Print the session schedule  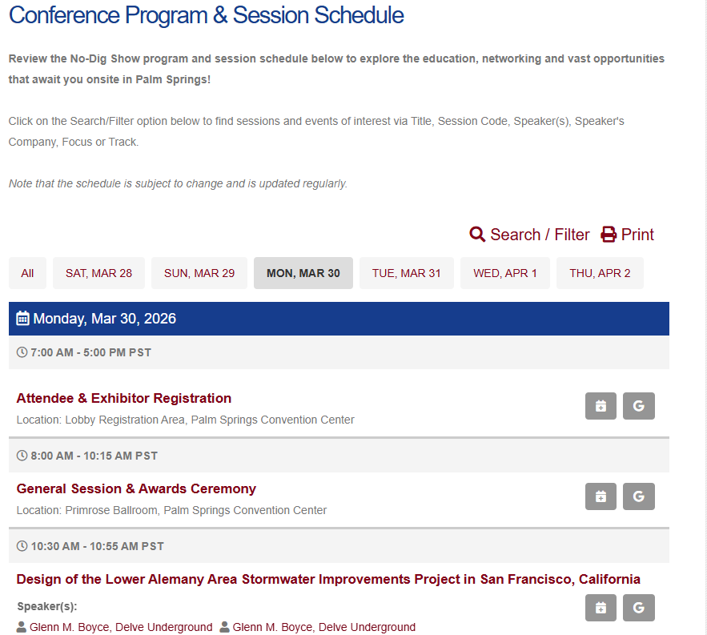click(628, 235)
